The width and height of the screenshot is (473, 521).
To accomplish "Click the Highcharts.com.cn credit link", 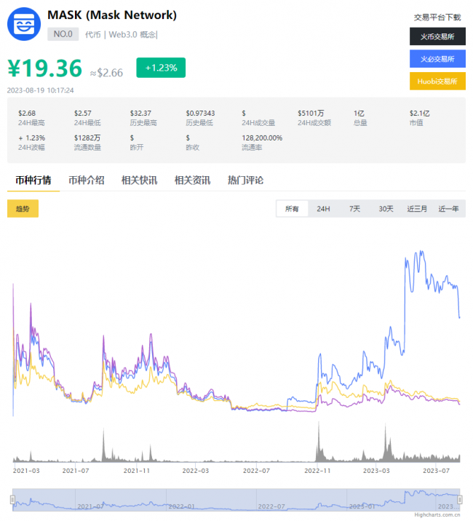I will point(437,514).
